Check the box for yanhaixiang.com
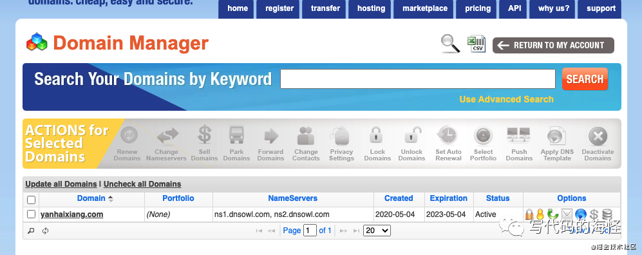This screenshot has width=642, height=255. pyautogui.click(x=31, y=214)
